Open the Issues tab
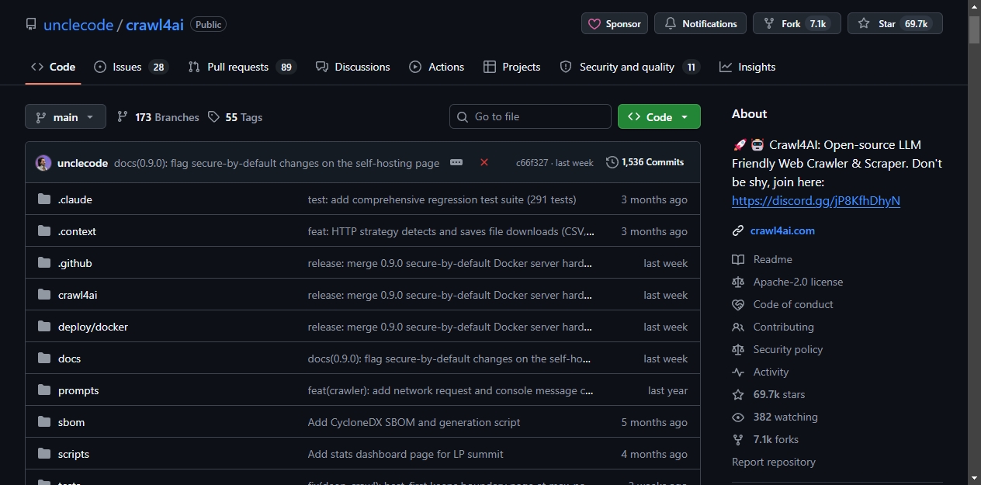981x485 pixels. [130, 67]
